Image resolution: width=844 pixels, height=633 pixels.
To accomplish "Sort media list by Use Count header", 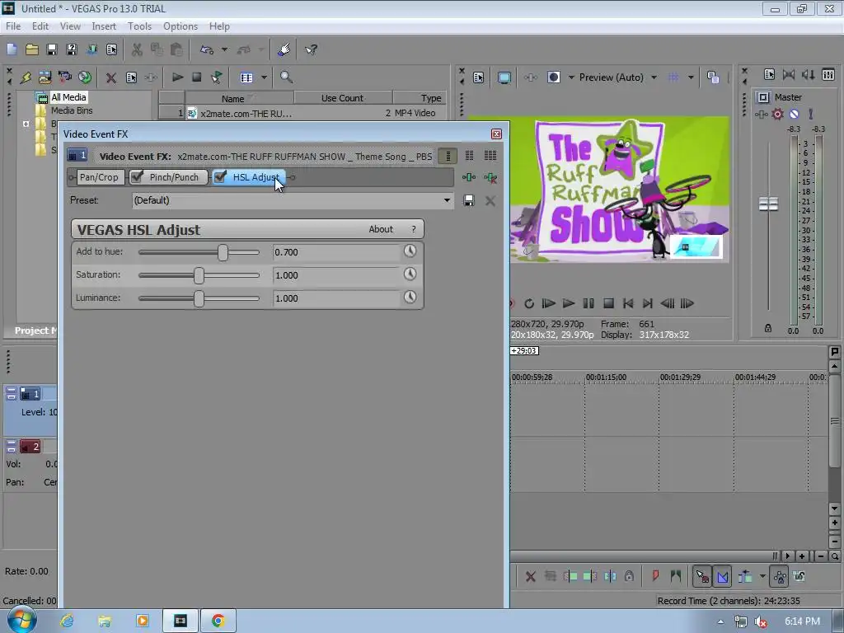I will 342,98.
